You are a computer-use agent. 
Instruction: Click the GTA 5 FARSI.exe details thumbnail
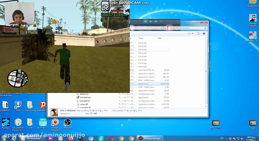(x=54, y=112)
